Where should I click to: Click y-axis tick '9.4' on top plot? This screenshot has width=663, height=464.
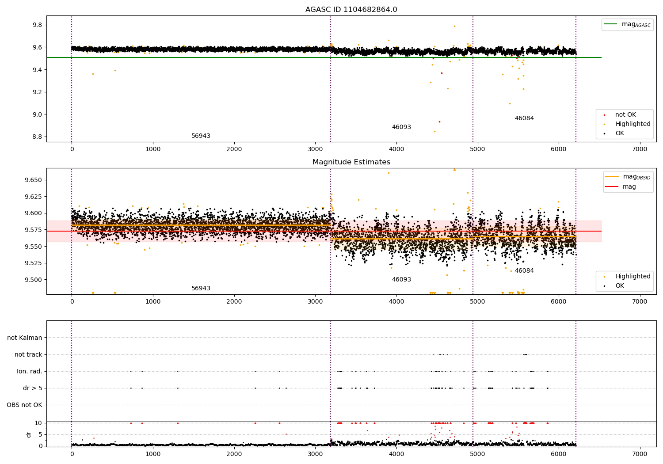tap(38, 70)
